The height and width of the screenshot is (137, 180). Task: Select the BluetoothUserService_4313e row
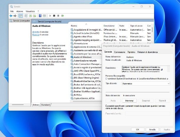coord(86,81)
